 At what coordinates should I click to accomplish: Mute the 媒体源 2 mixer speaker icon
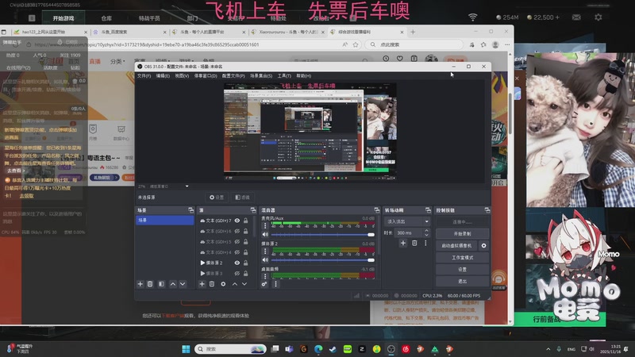[x=265, y=260]
